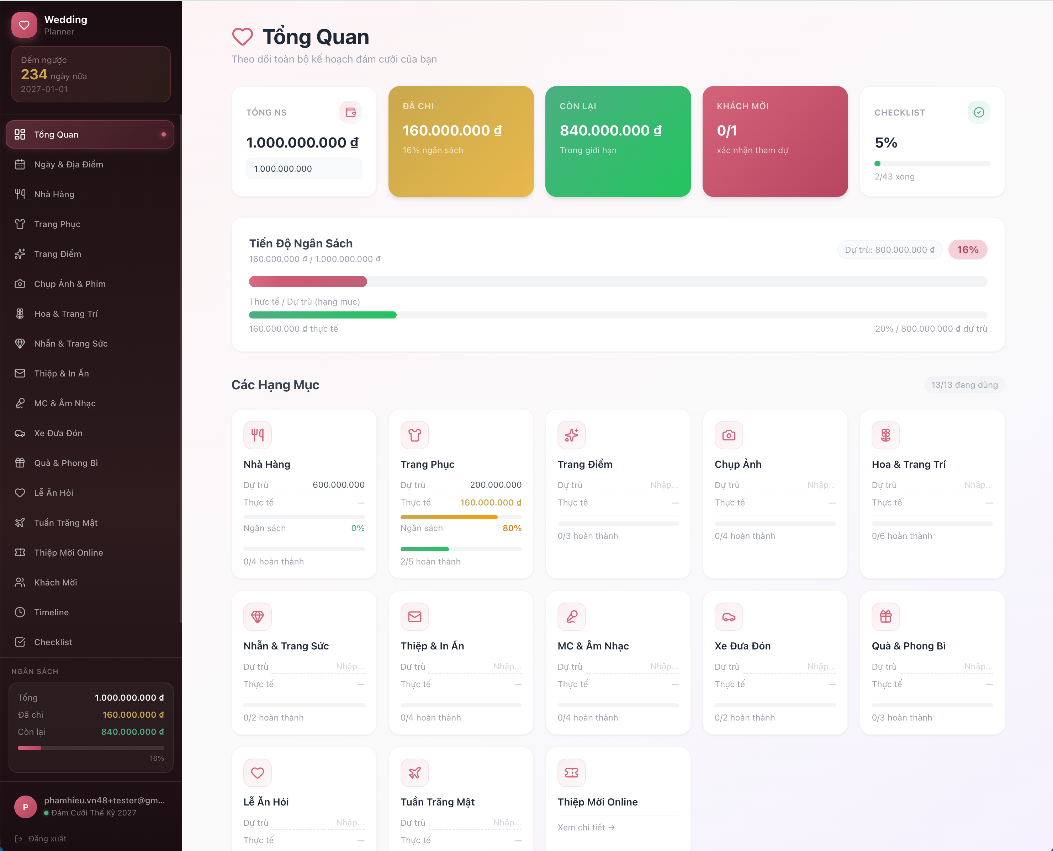This screenshot has width=1053, height=851.
Task: Click the Đã Chi spending summary card
Action: pos(461,141)
